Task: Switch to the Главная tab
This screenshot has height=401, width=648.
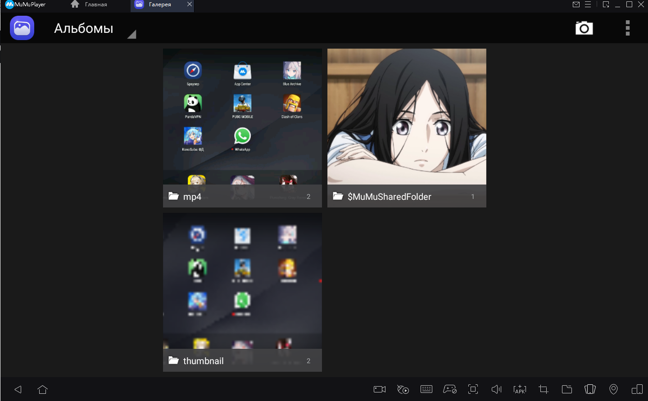Action: click(x=89, y=5)
